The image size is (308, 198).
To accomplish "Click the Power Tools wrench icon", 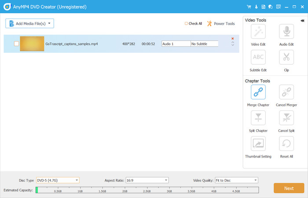I will pos(209,24).
